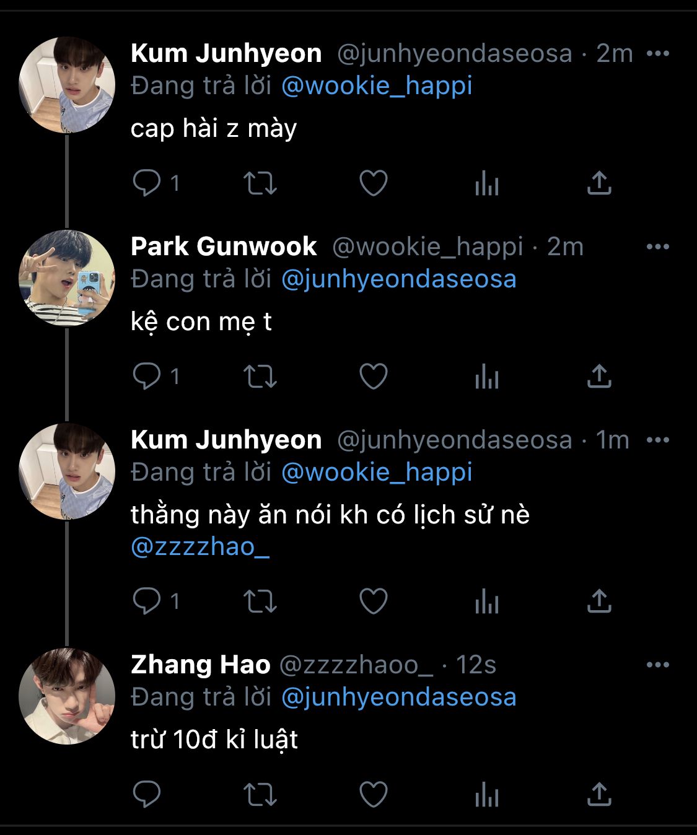Open more options on Park Gunwook's tweet
The height and width of the screenshot is (835, 697).
(657, 247)
